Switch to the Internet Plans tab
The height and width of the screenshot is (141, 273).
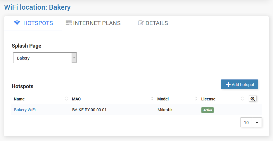[97, 23]
